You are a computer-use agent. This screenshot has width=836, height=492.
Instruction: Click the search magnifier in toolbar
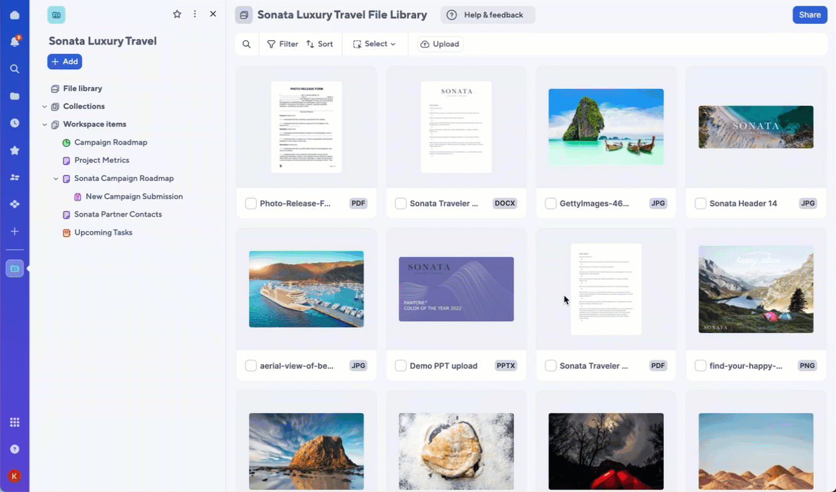pyautogui.click(x=247, y=44)
